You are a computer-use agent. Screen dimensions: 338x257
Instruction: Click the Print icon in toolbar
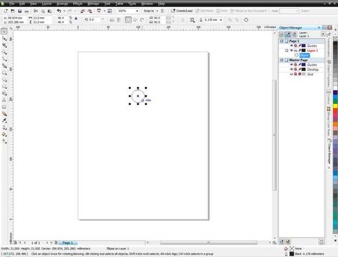click(x=27, y=11)
